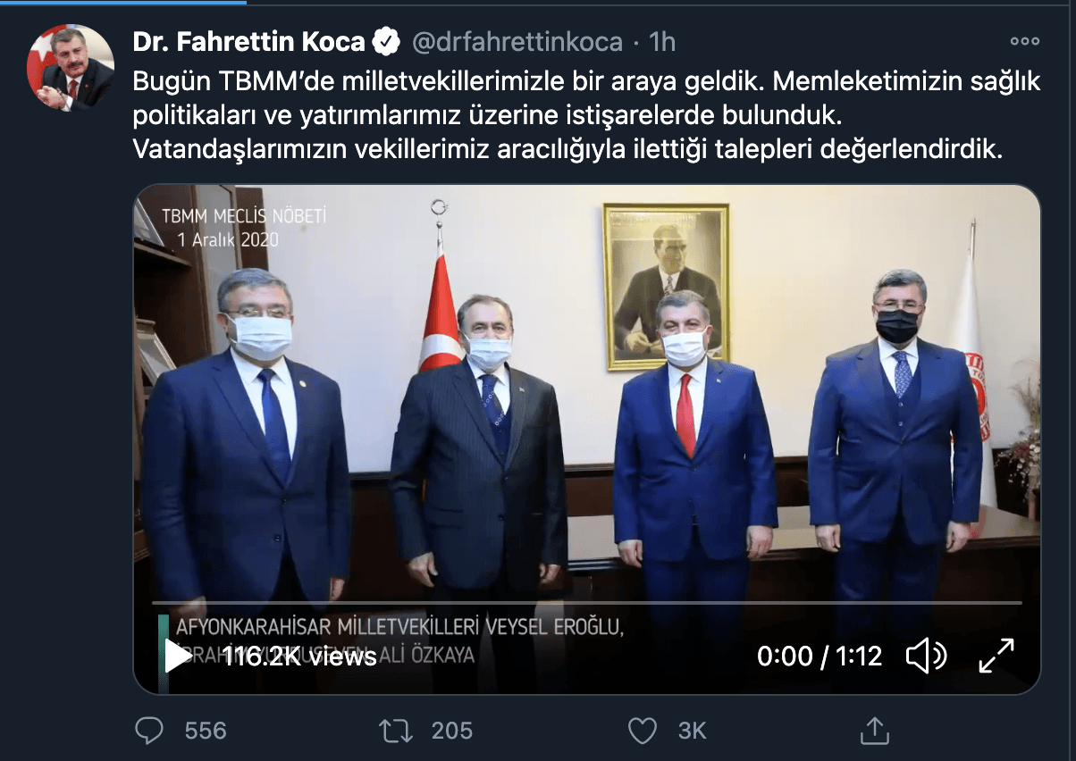
Task: Open the share tweet icon
Action: point(874,730)
